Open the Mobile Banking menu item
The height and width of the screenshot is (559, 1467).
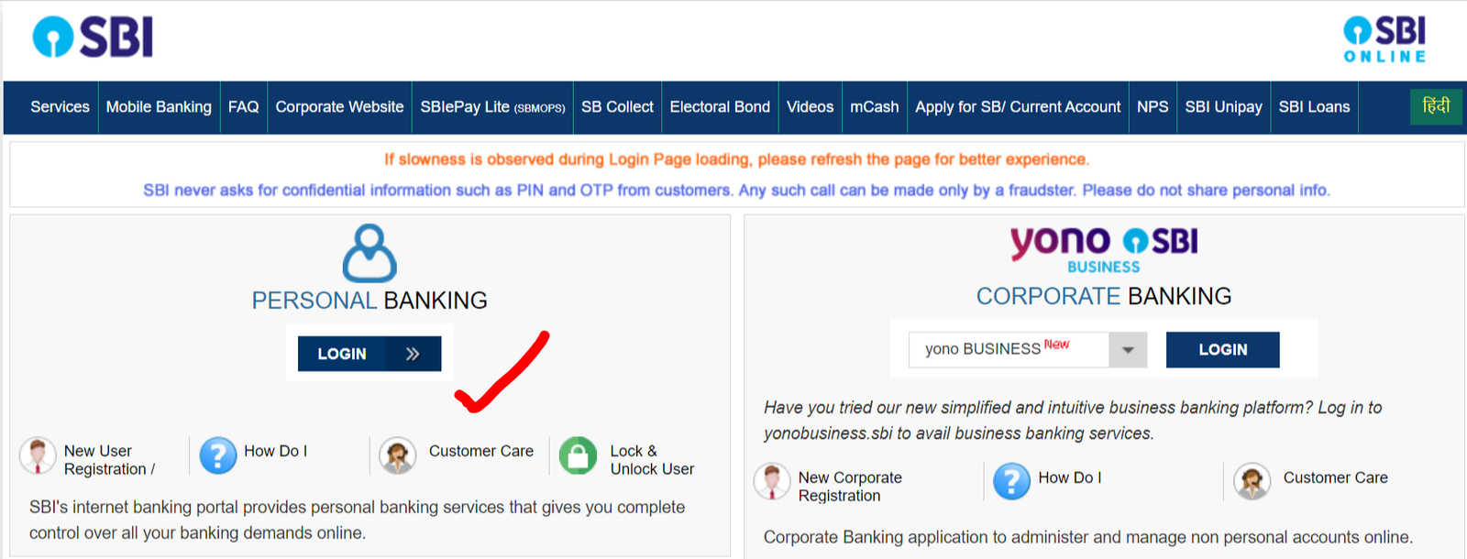[x=159, y=107]
